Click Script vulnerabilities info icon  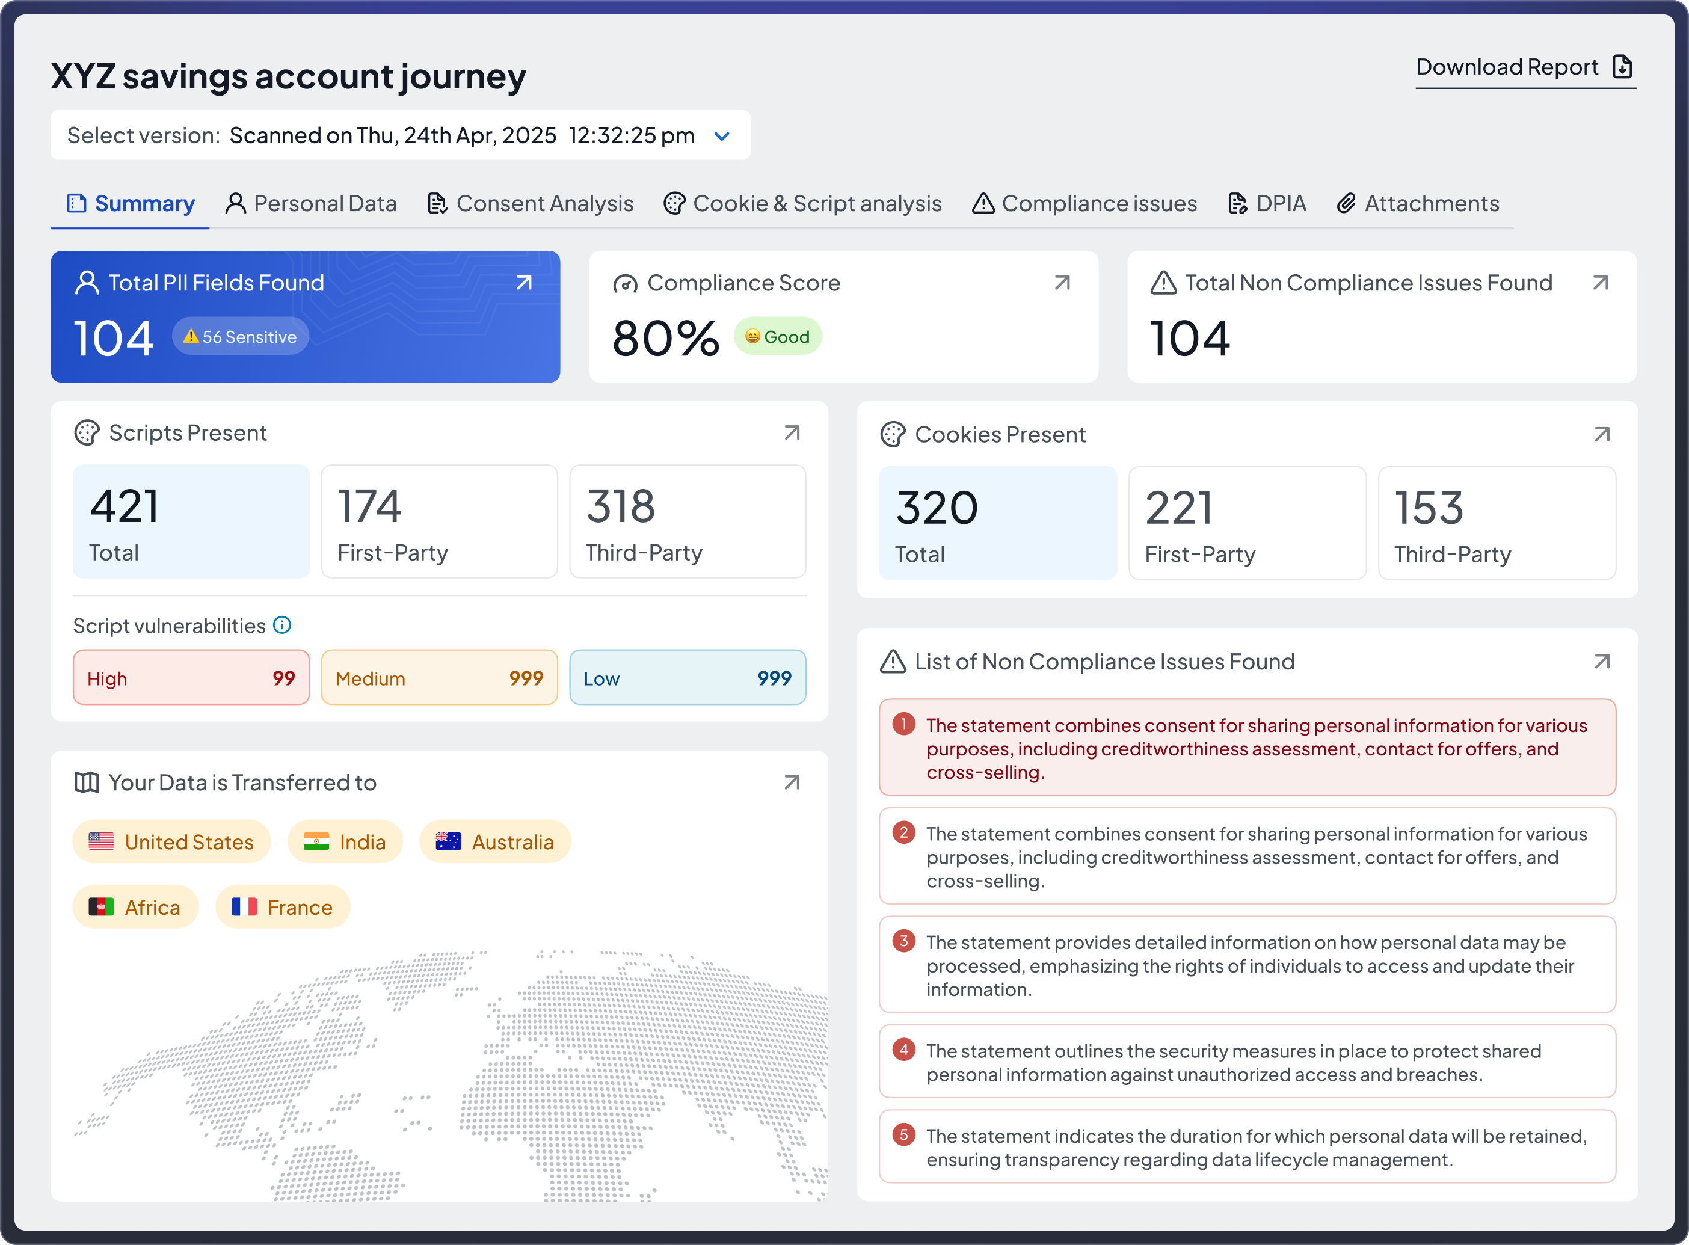(x=282, y=625)
